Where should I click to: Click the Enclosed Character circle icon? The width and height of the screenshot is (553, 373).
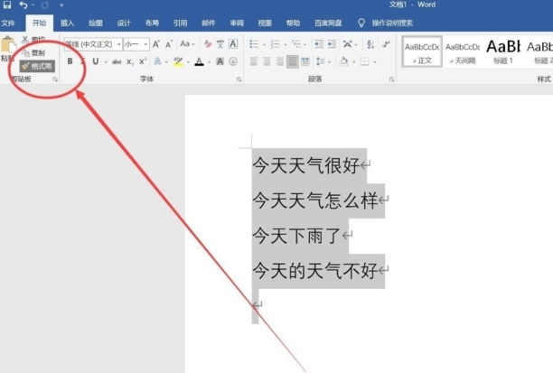pyautogui.click(x=233, y=61)
